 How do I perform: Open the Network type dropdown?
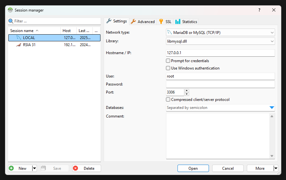click(x=272, y=33)
